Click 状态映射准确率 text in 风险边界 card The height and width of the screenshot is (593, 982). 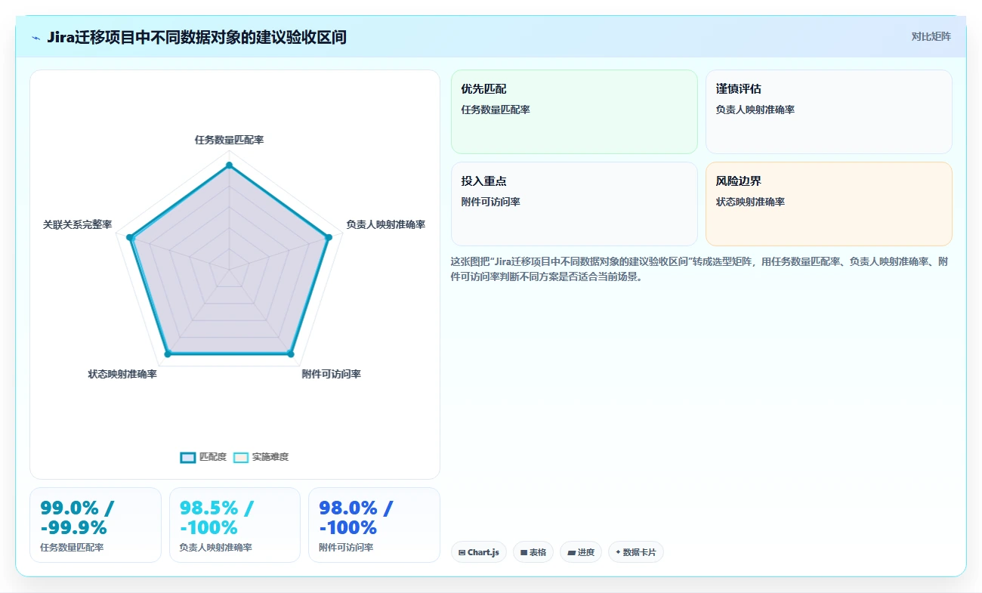click(751, 202)
